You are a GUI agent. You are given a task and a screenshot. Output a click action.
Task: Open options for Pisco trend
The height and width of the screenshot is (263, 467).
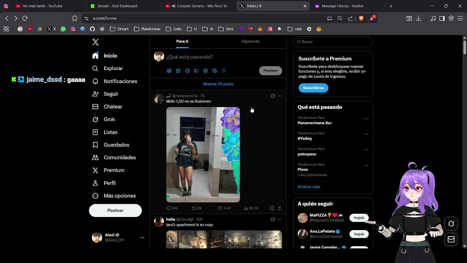(x=366, y=165)
